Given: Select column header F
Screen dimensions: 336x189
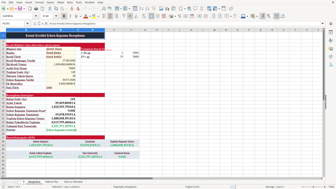Looking at the screenshot, I should point(131,30).
